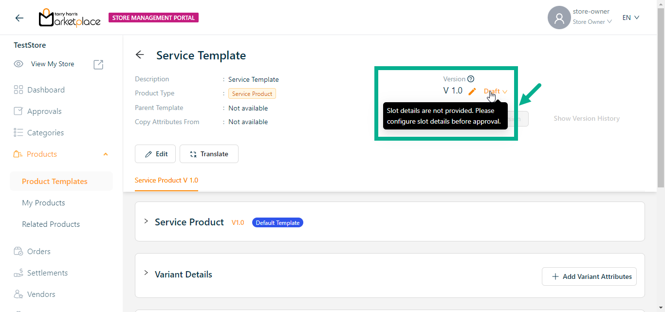Expand the Service Product section
The image size is (665, 312).
pos(146,221)
